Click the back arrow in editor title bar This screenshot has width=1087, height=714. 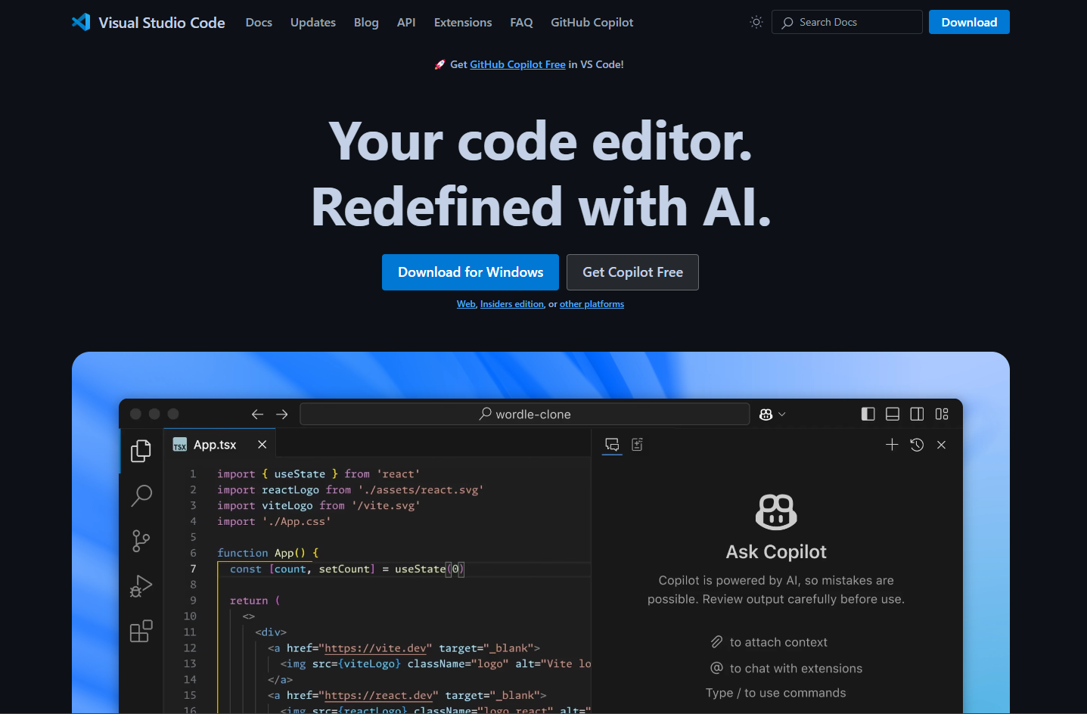257,414
